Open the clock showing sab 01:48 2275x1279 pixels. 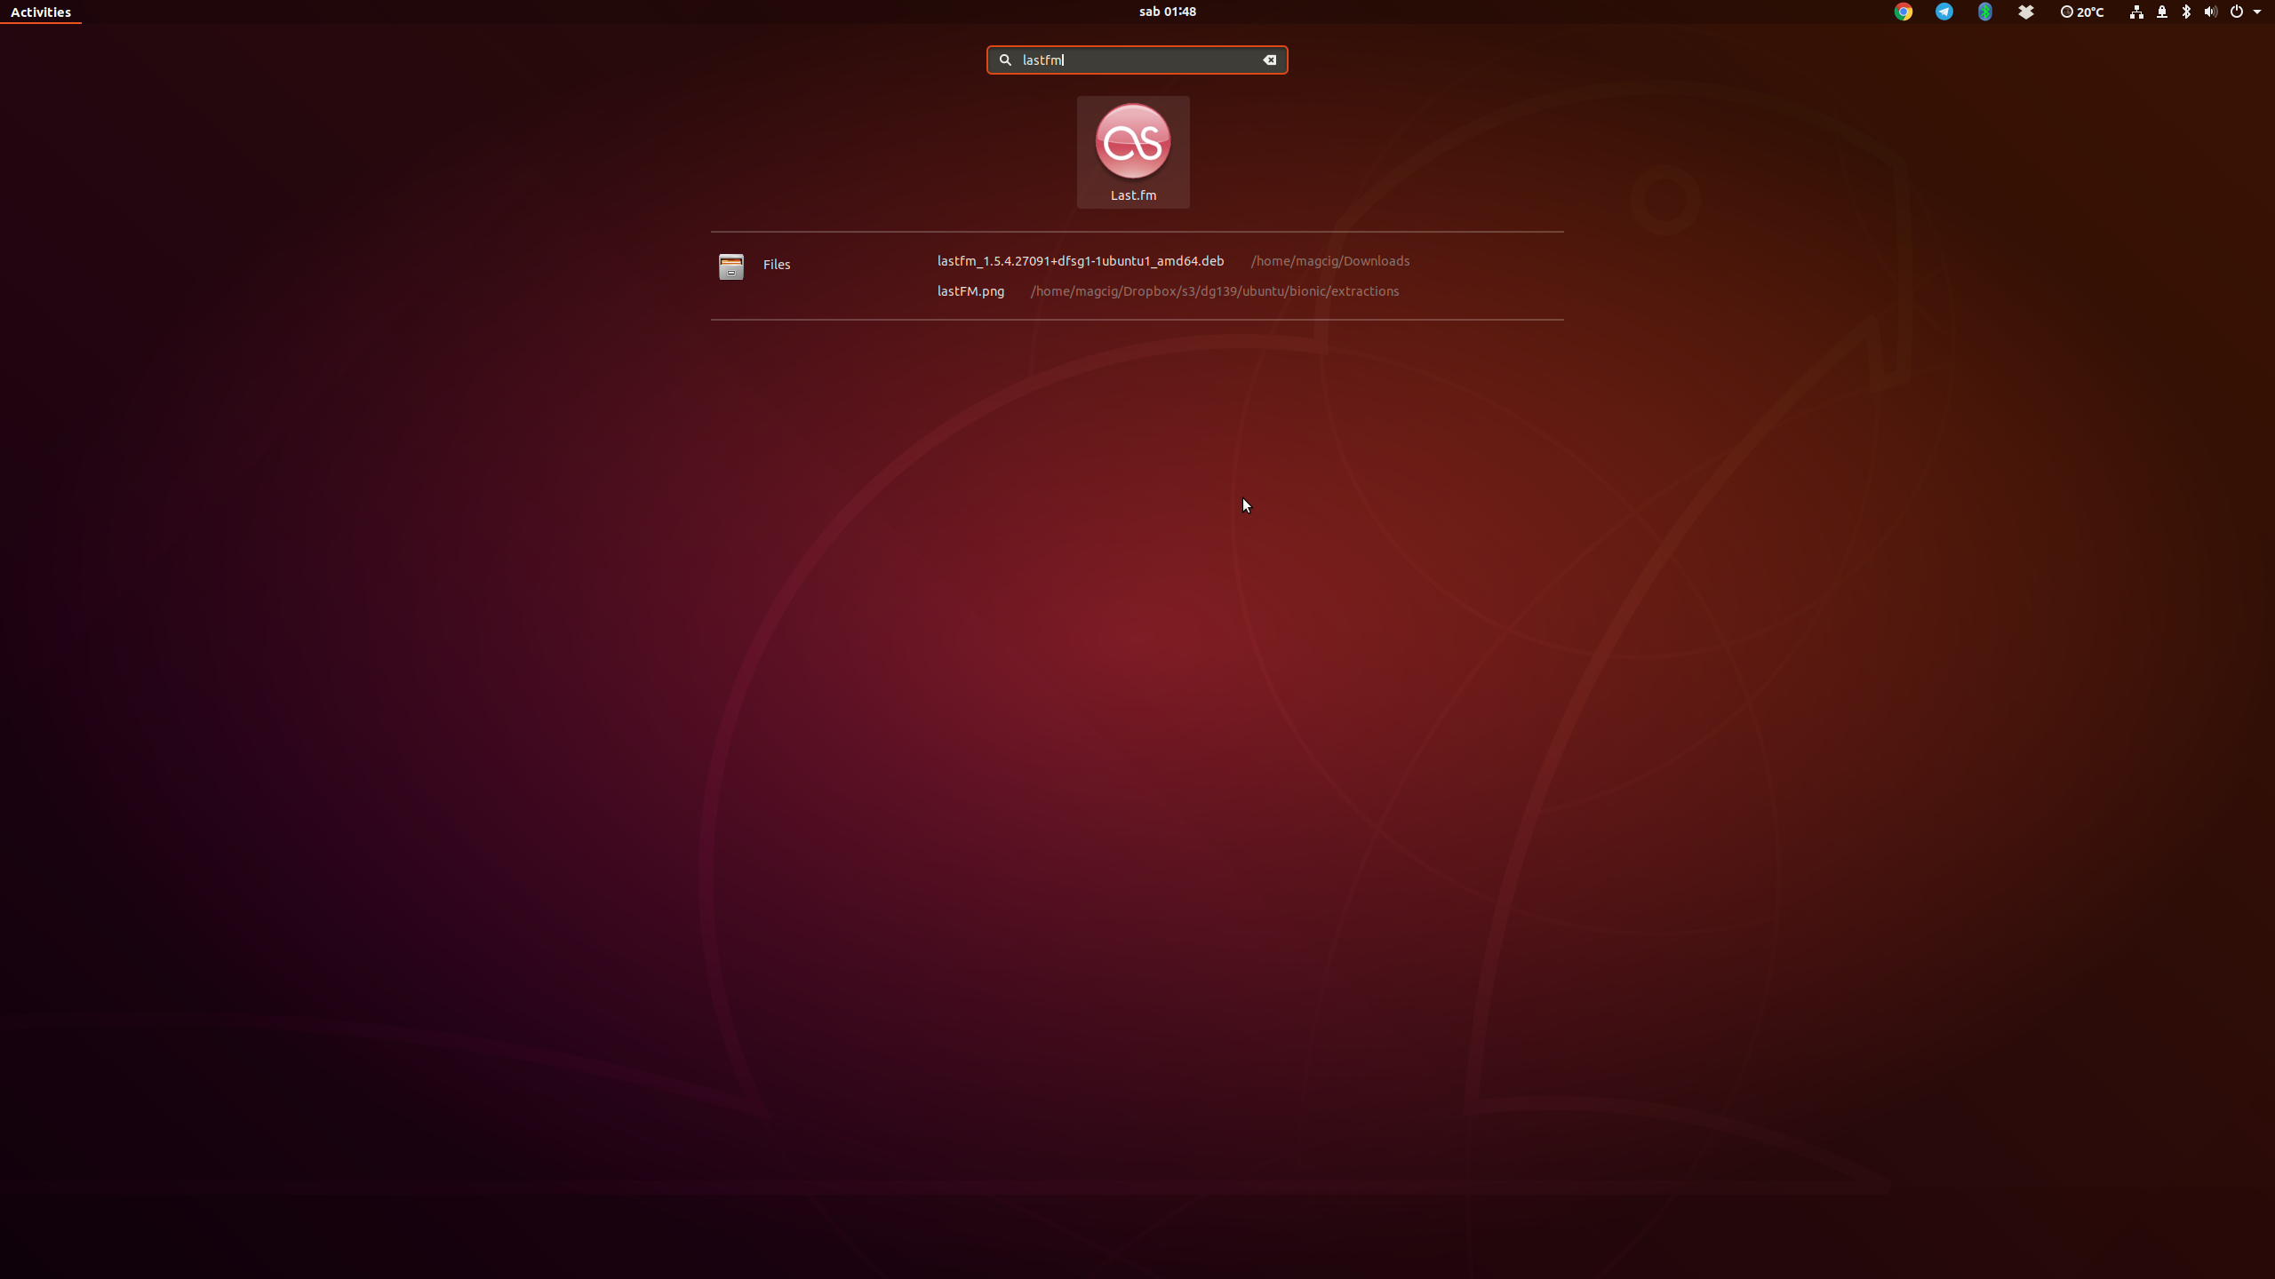pyautogui.click(x=1168, y=12)
